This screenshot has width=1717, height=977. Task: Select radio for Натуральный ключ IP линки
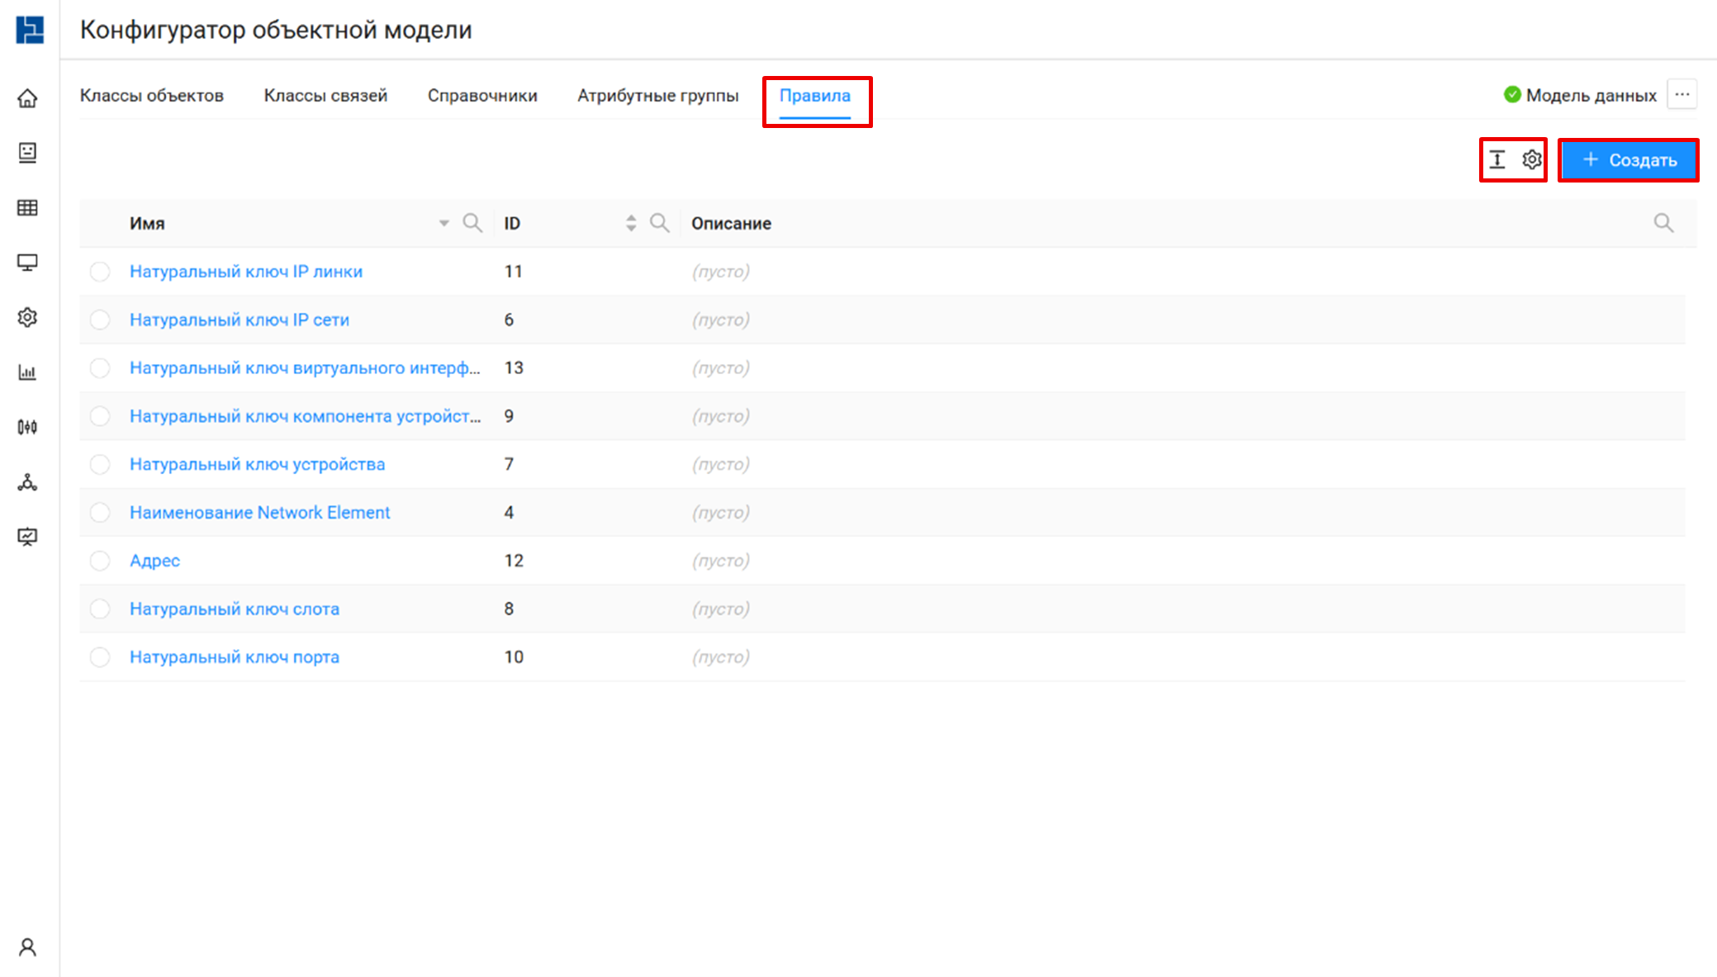100,272
